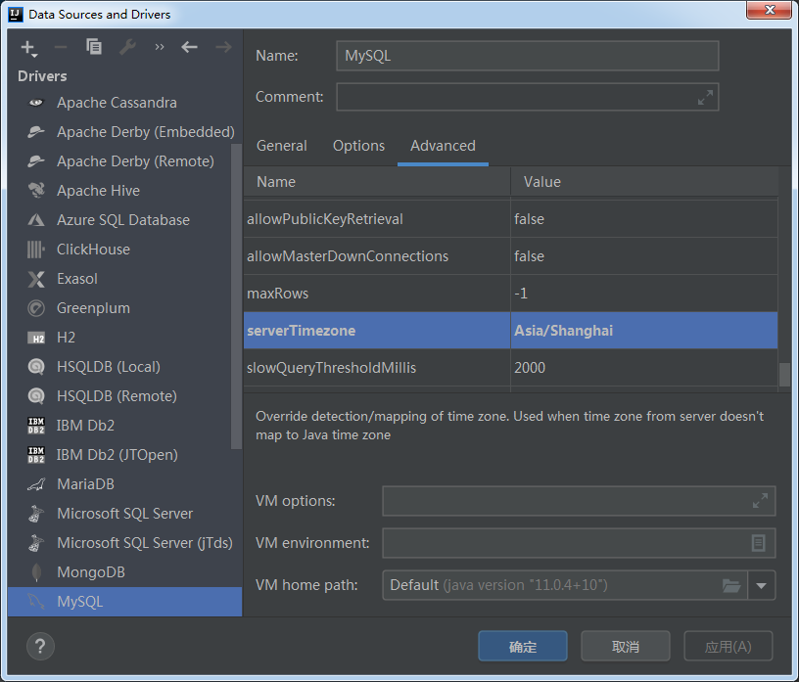Click the Microsoft SQL Server icon
Image resolution: width=799 pixels, height=682 pixels.
35,514
